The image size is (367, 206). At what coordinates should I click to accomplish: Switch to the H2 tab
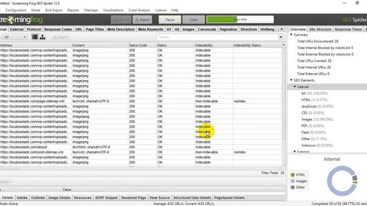coord(177,29)
